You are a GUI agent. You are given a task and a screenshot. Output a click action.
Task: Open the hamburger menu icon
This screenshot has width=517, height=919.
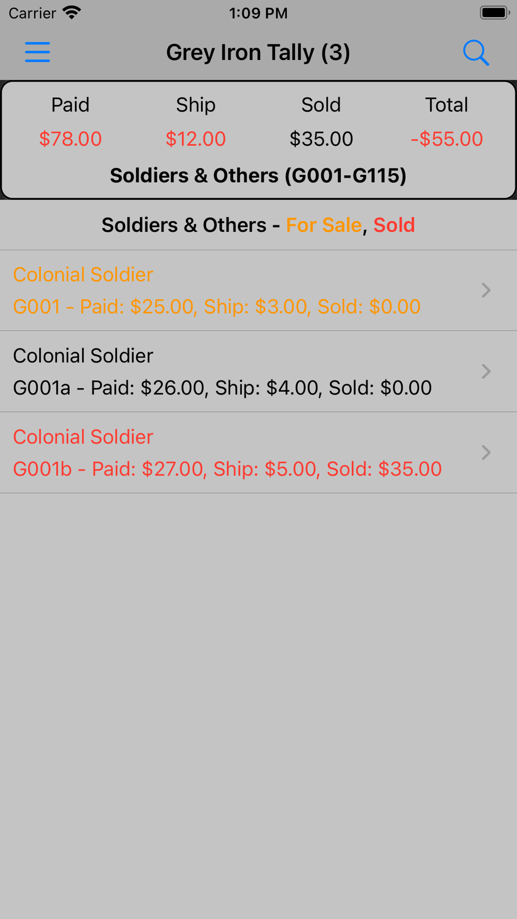[38, 52]
